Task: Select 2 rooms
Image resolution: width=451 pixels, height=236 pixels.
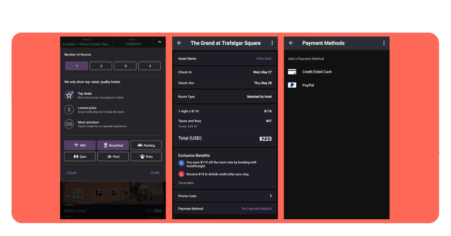Action: click(x=101, y=66)
